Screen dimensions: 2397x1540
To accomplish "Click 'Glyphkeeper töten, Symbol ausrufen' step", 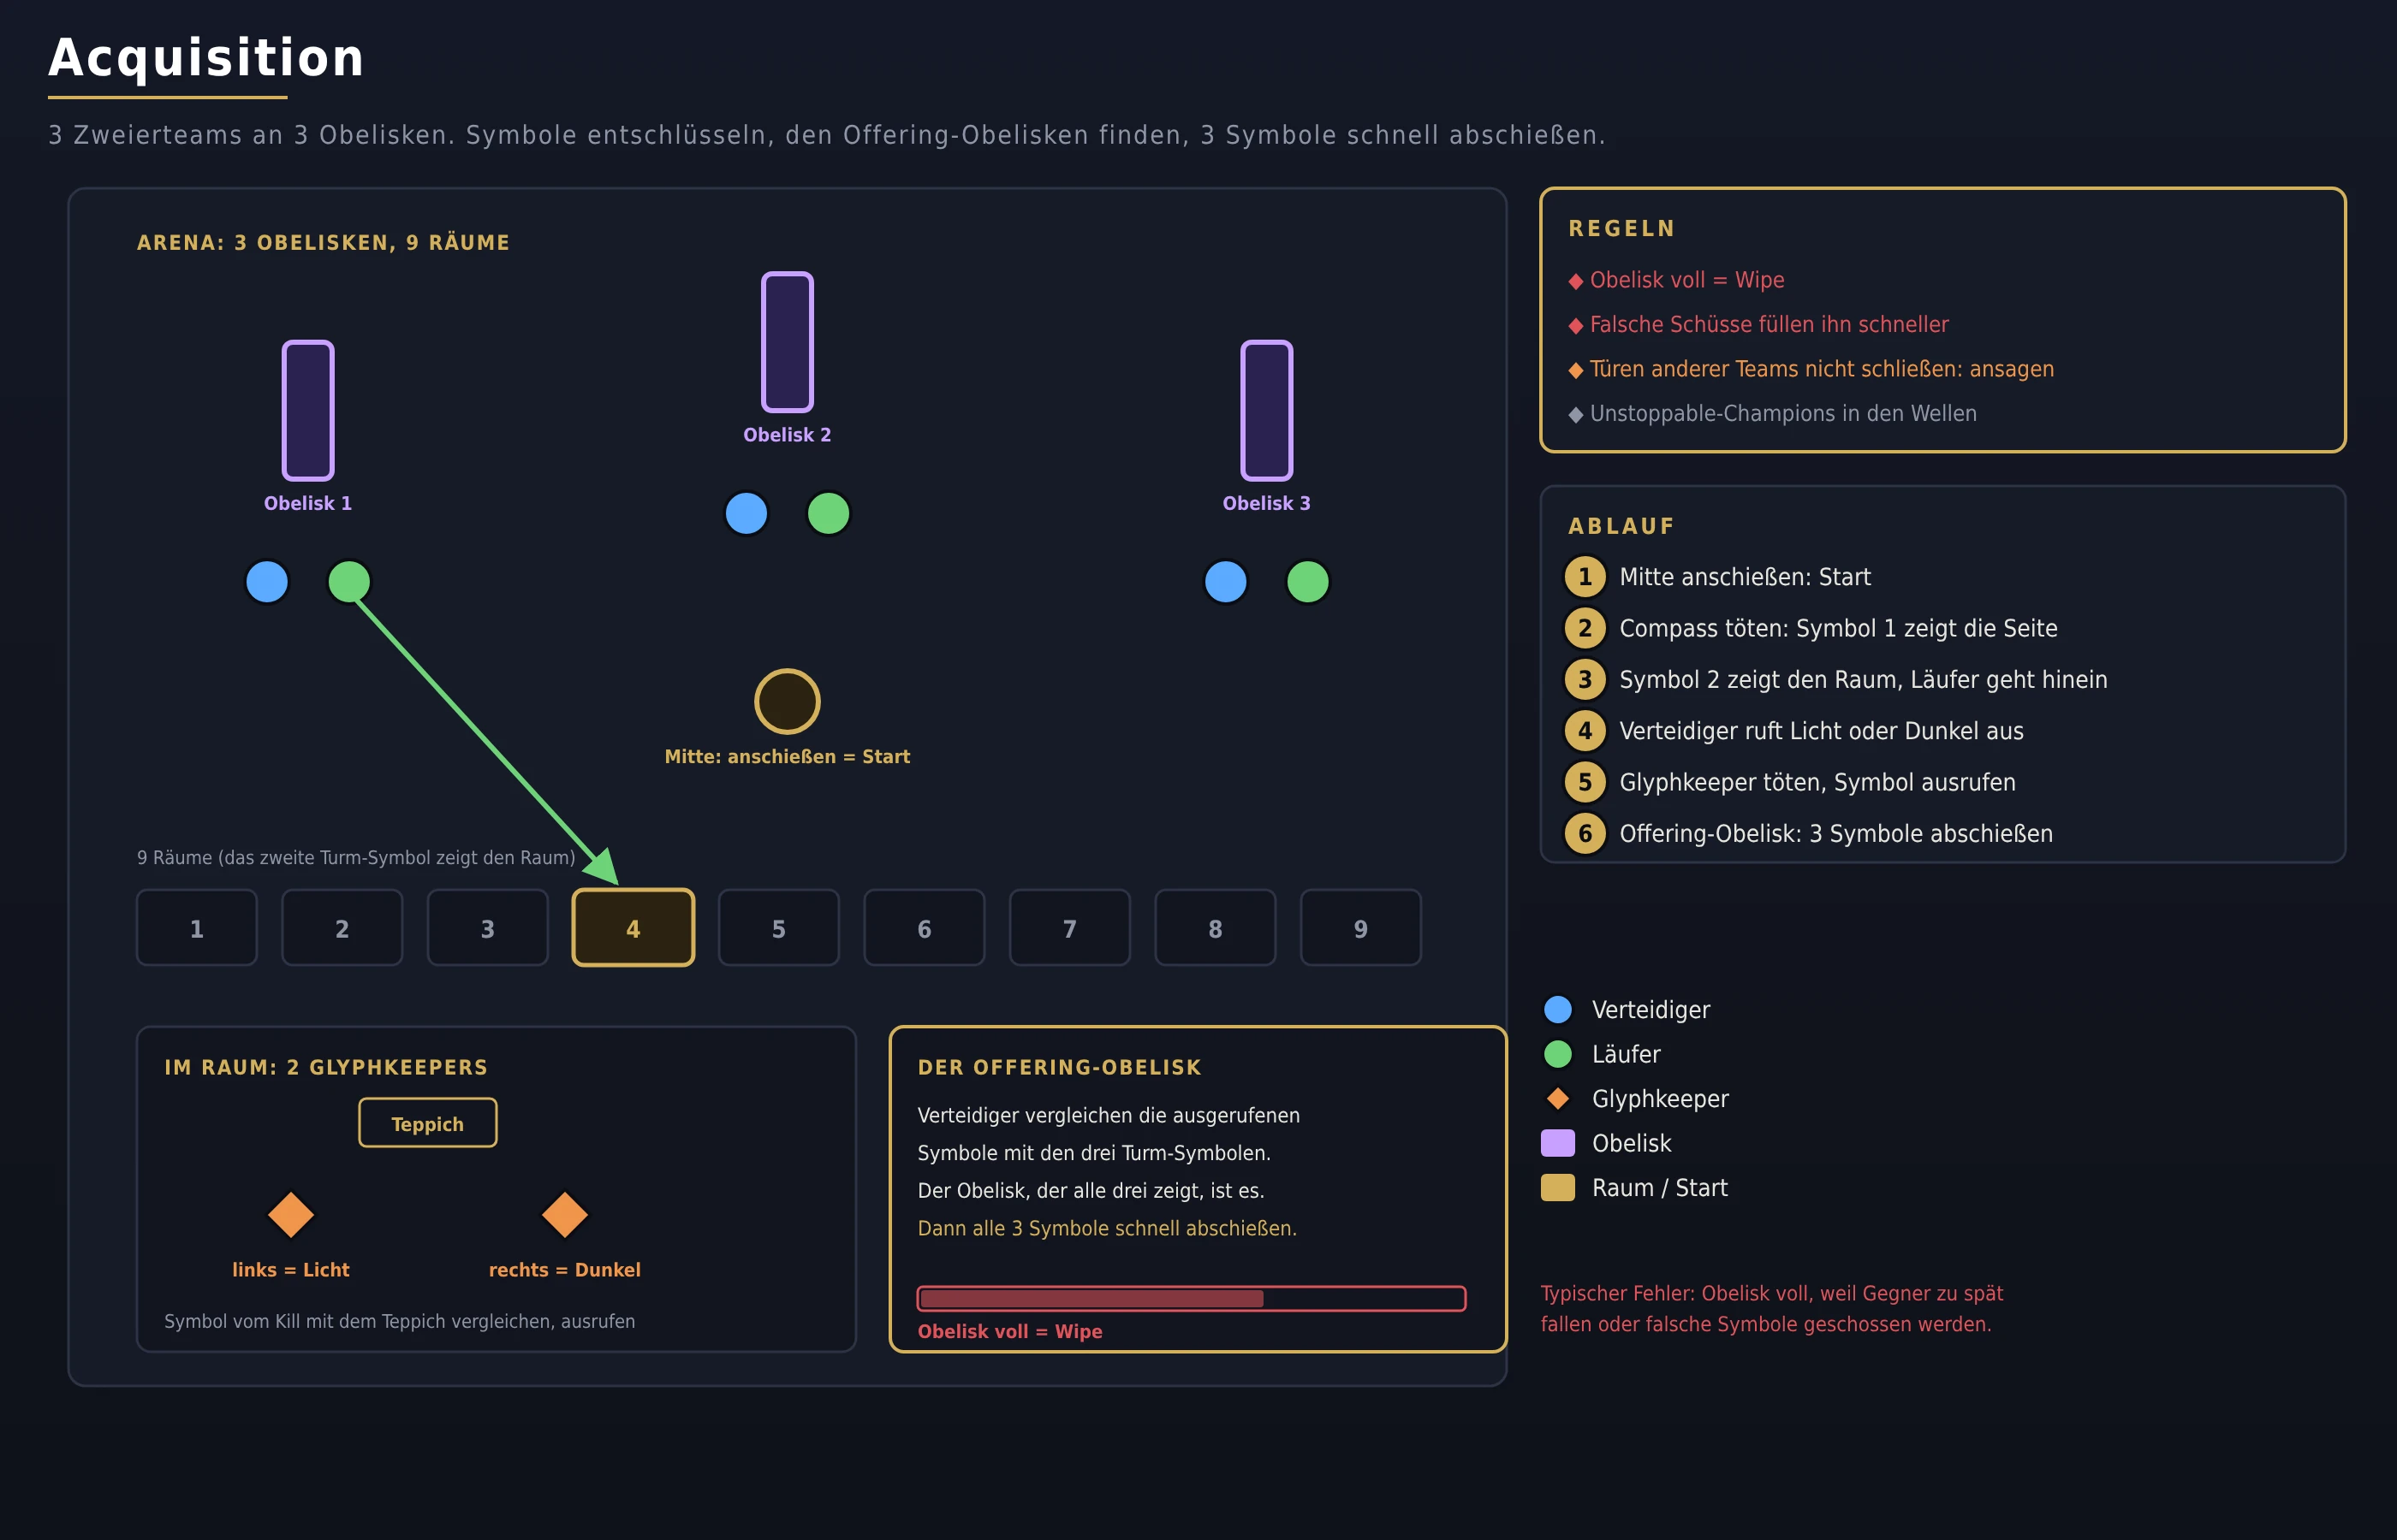I will [1817, 783].
